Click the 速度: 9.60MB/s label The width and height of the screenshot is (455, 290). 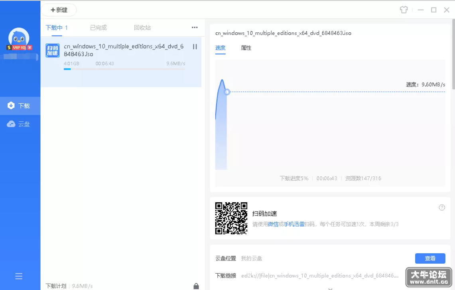425,85
